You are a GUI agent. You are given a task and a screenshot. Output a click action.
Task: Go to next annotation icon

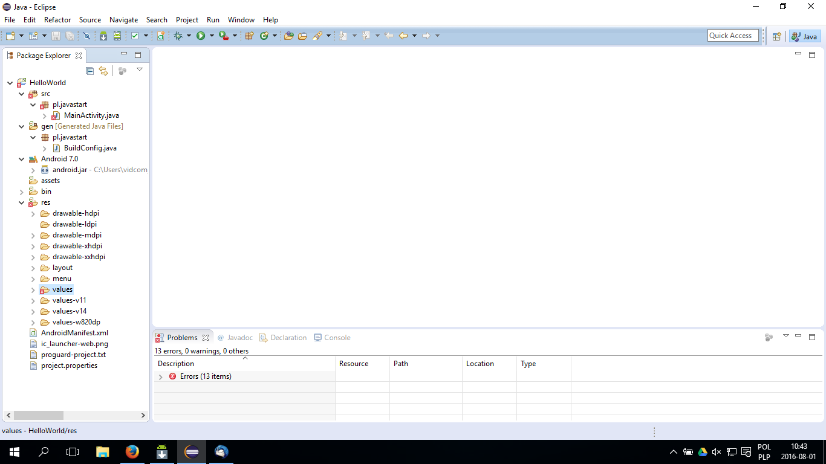(x=343, y=36)
